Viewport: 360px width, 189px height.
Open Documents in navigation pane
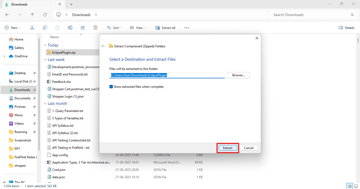pyautogui.click(x=20, y=98)
